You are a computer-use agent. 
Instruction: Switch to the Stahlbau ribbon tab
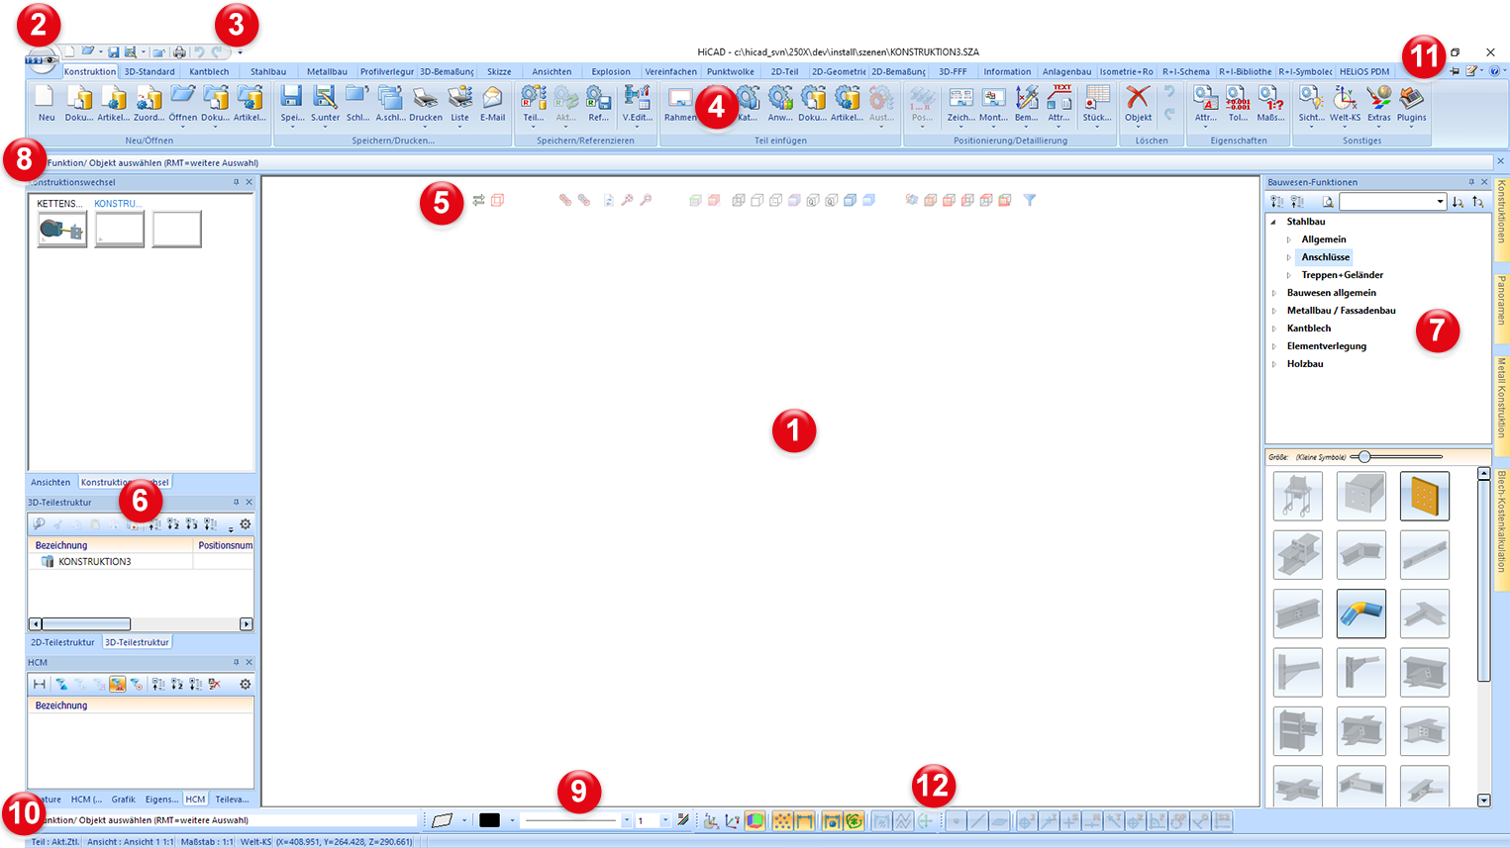(268, 71)
